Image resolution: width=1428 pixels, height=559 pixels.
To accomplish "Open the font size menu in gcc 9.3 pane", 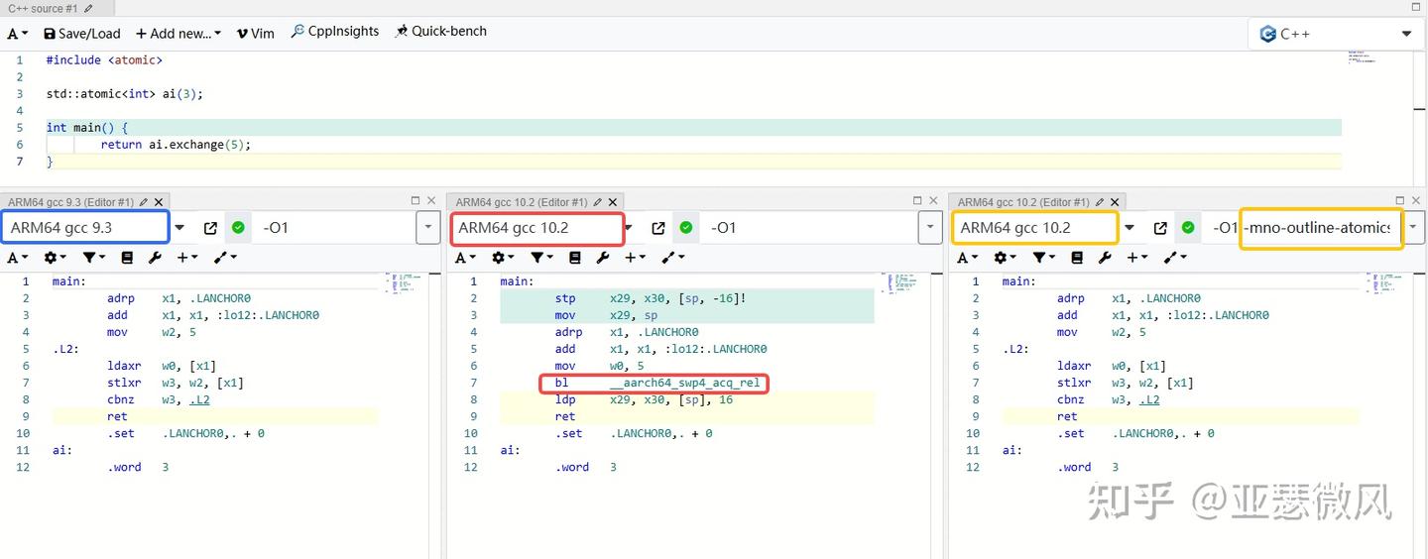I will pos(18,258).
